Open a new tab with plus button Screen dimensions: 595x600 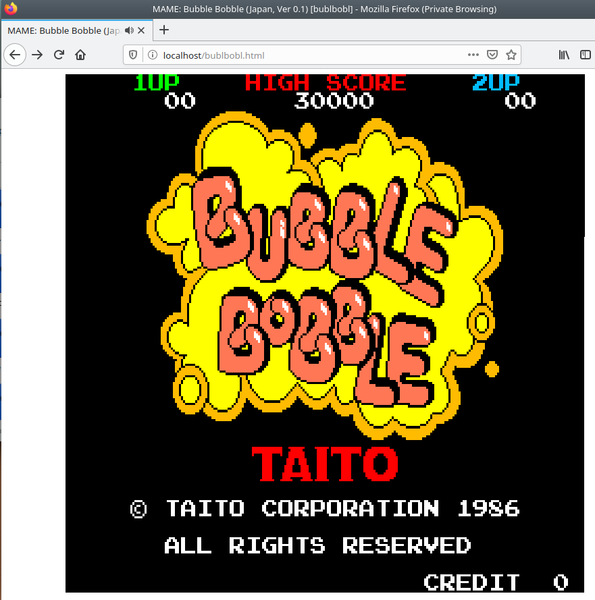[164, 30]
